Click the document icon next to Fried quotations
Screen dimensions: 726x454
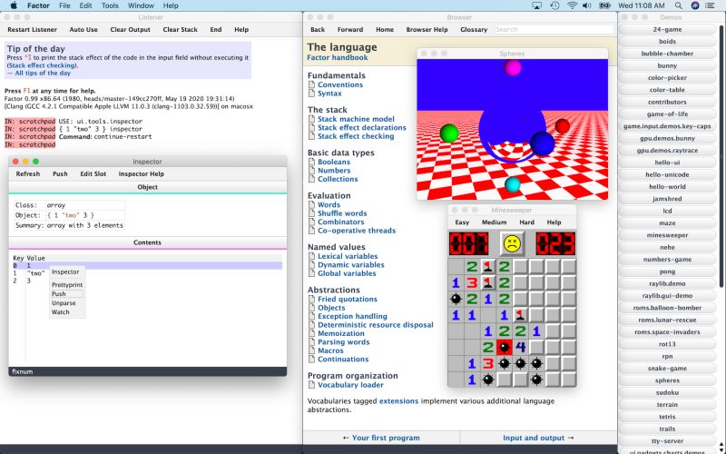click(x=311, y=300)
